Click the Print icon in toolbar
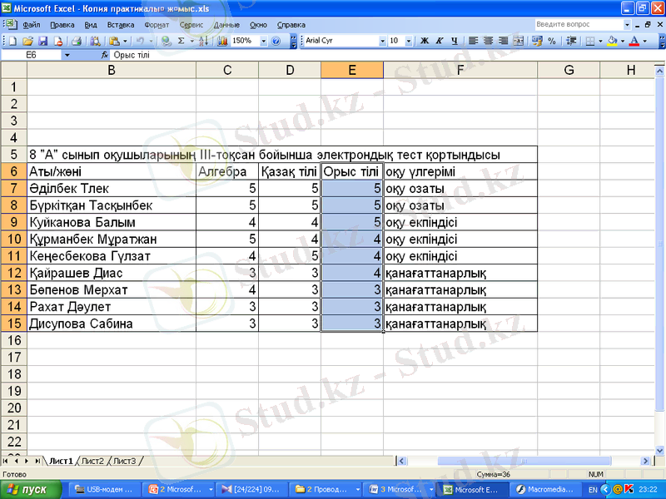The image size is (666, 499). click(76, 41)
